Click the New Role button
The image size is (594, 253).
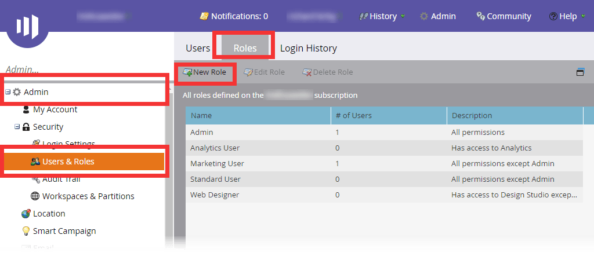(x=205, y=72)
